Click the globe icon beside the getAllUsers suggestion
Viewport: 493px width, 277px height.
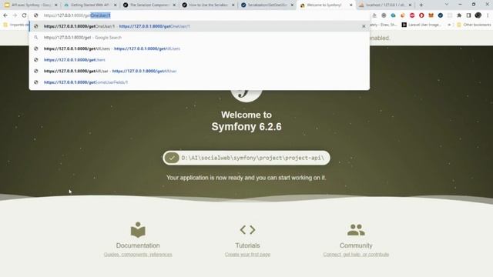(36, 48)
